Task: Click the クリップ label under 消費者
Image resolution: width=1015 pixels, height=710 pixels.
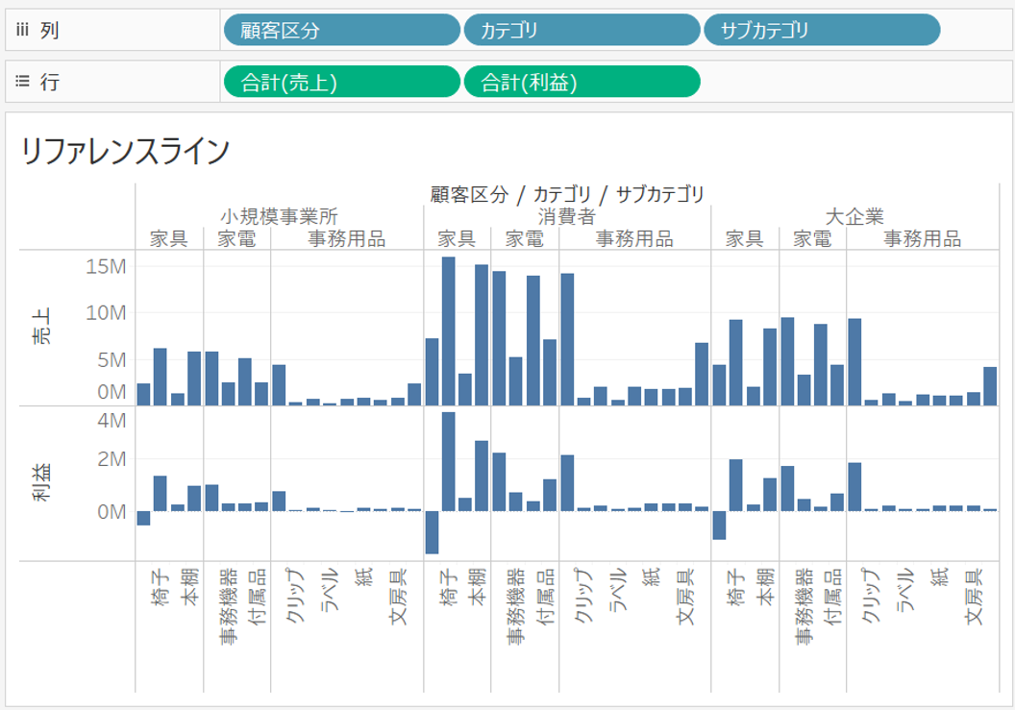Action: tap(583, 596)
